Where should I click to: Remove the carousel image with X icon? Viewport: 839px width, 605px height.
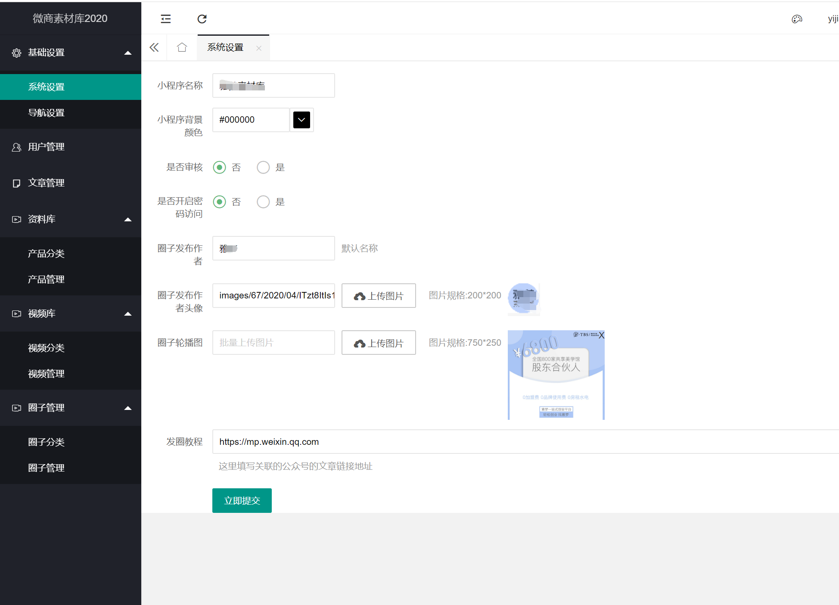click(x=601, y=335)
